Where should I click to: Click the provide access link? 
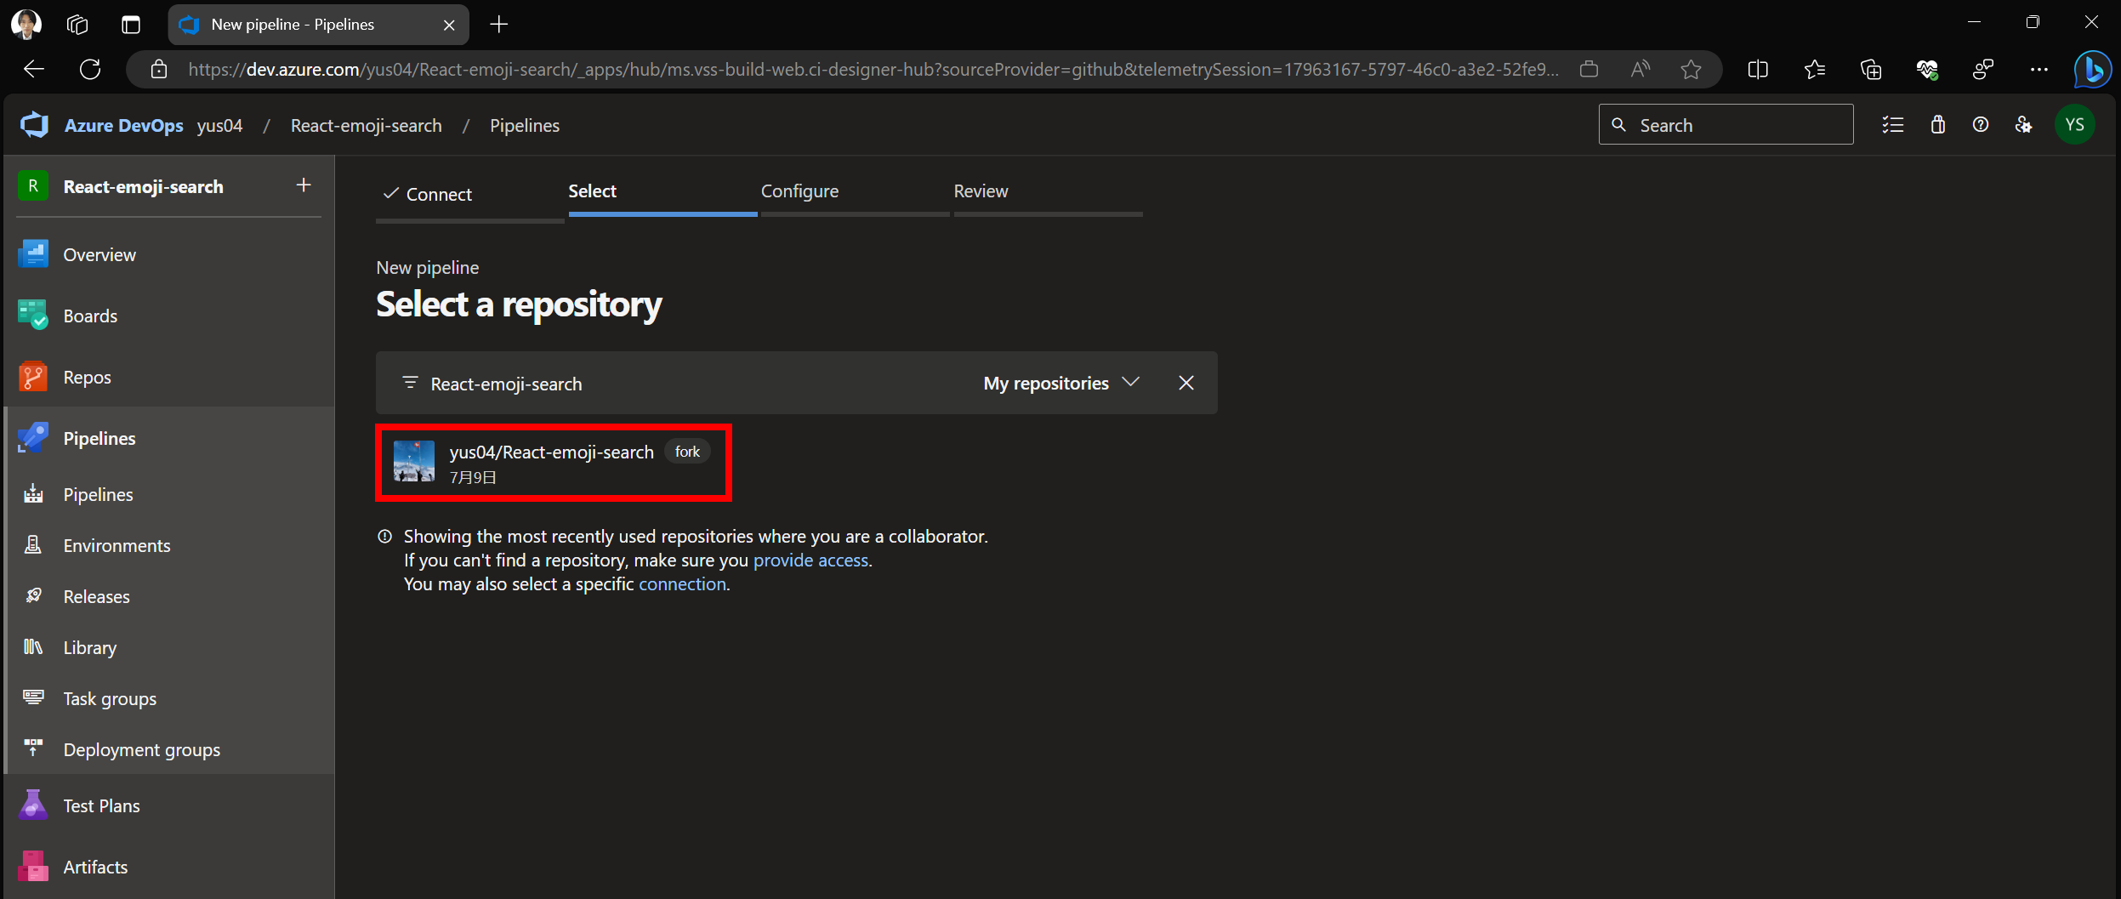pyautogui.click(x=810, y=560)
